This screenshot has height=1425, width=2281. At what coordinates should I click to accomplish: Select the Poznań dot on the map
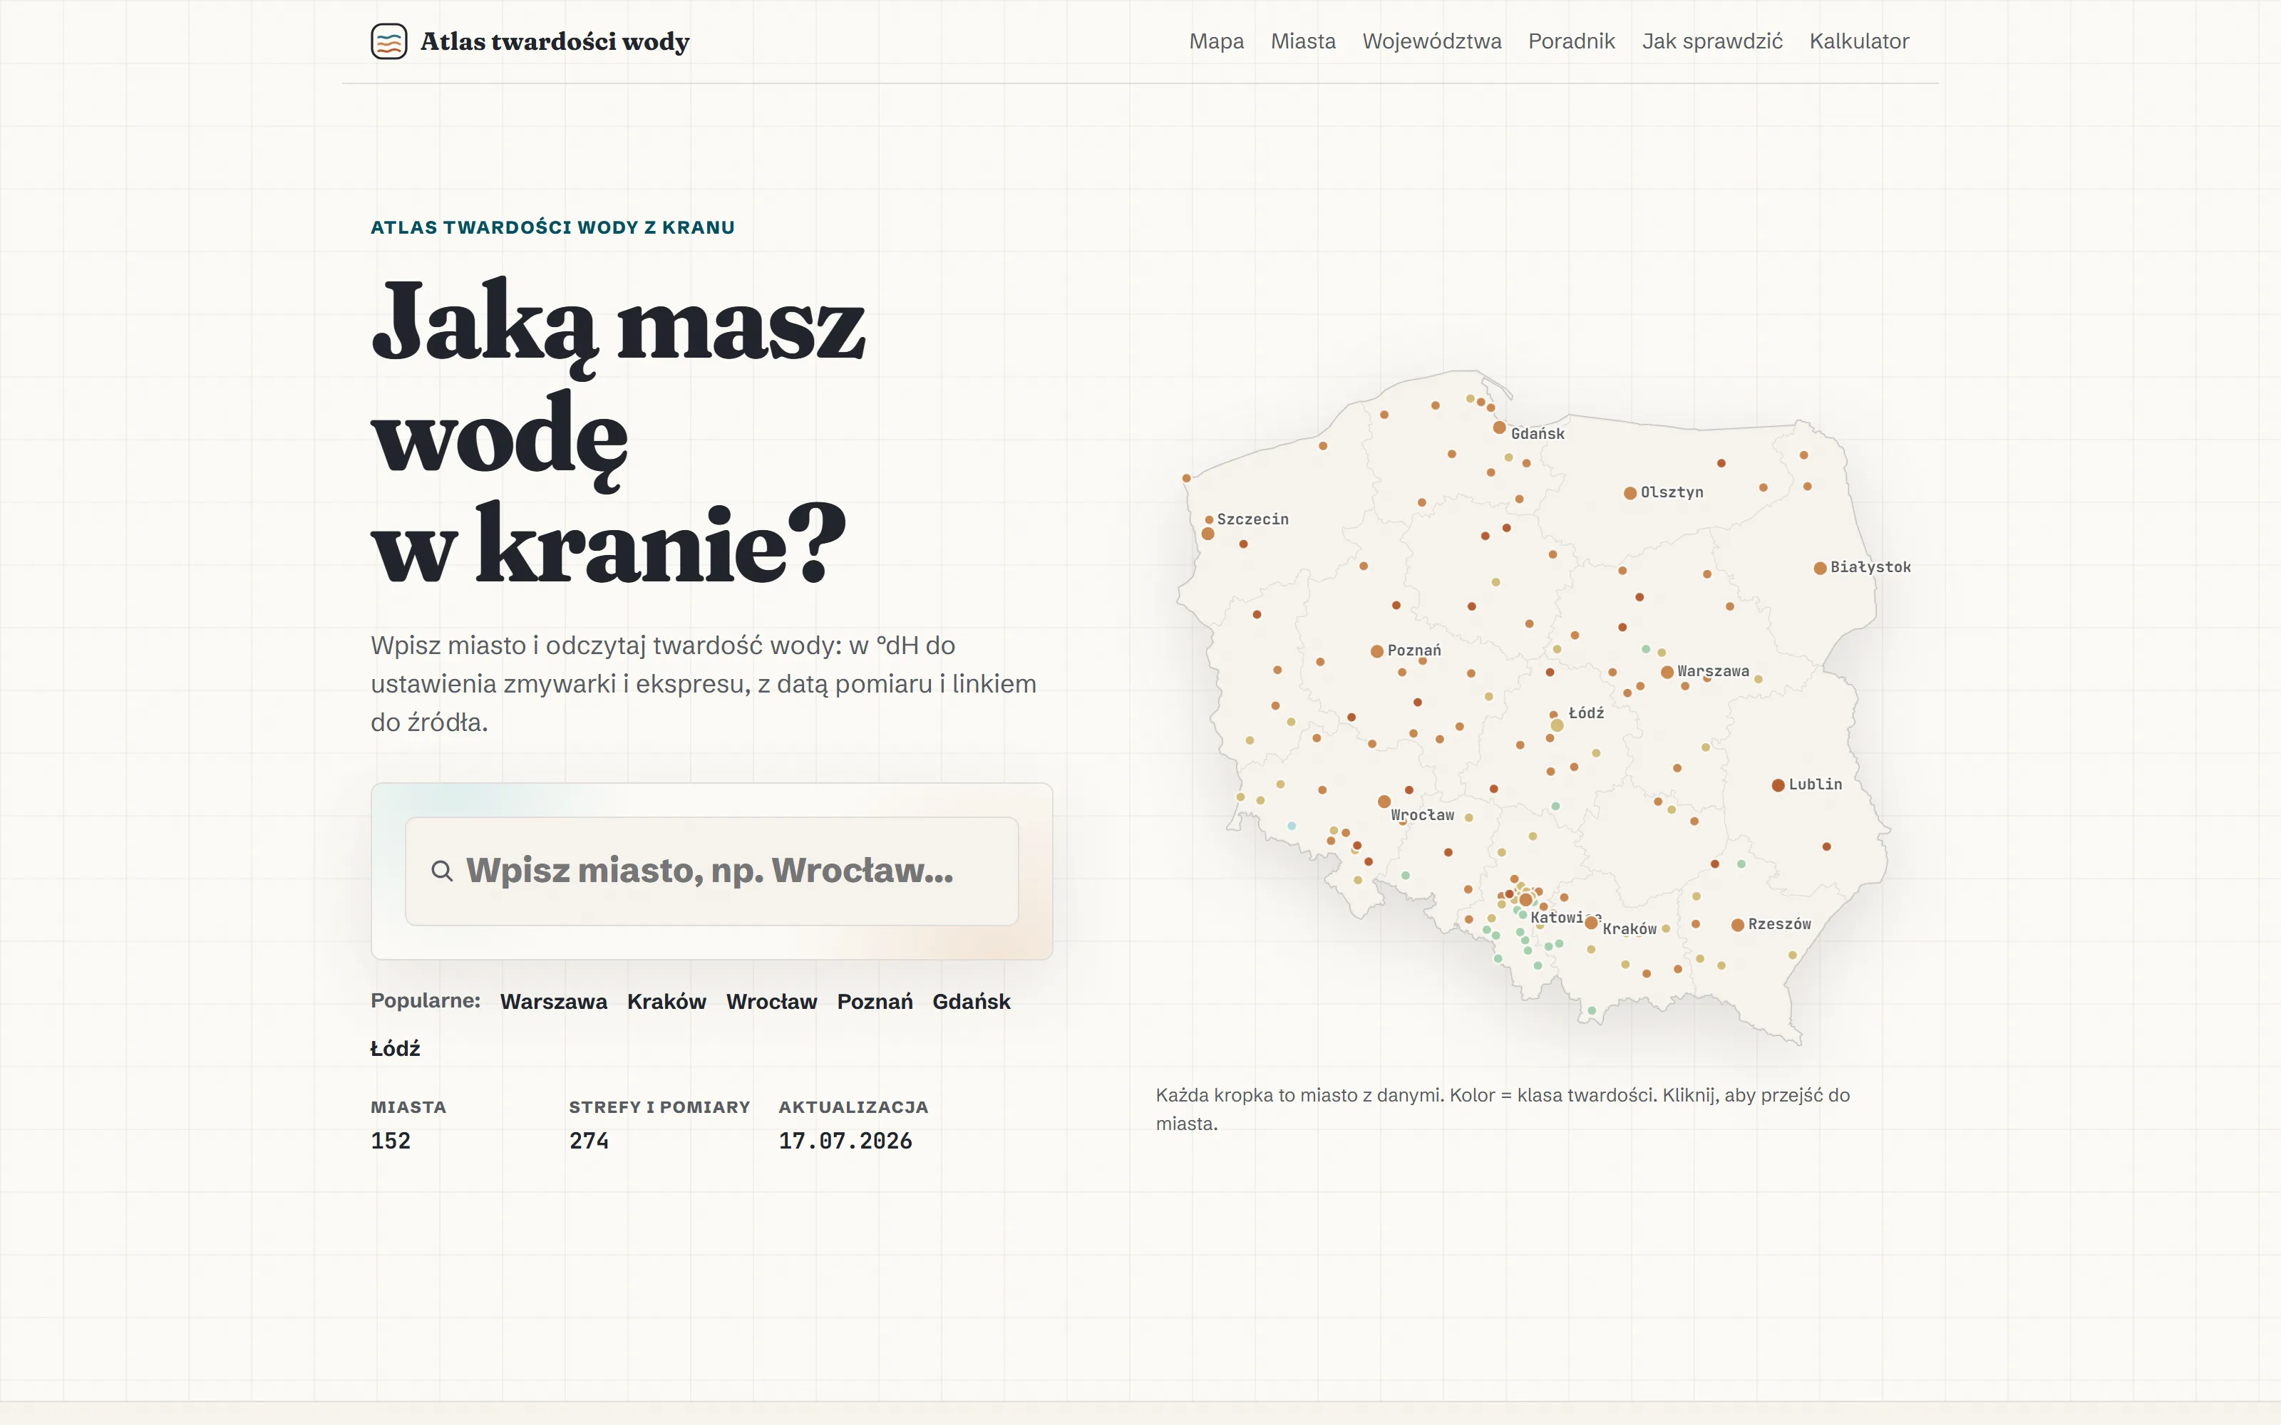[1377, 651]
